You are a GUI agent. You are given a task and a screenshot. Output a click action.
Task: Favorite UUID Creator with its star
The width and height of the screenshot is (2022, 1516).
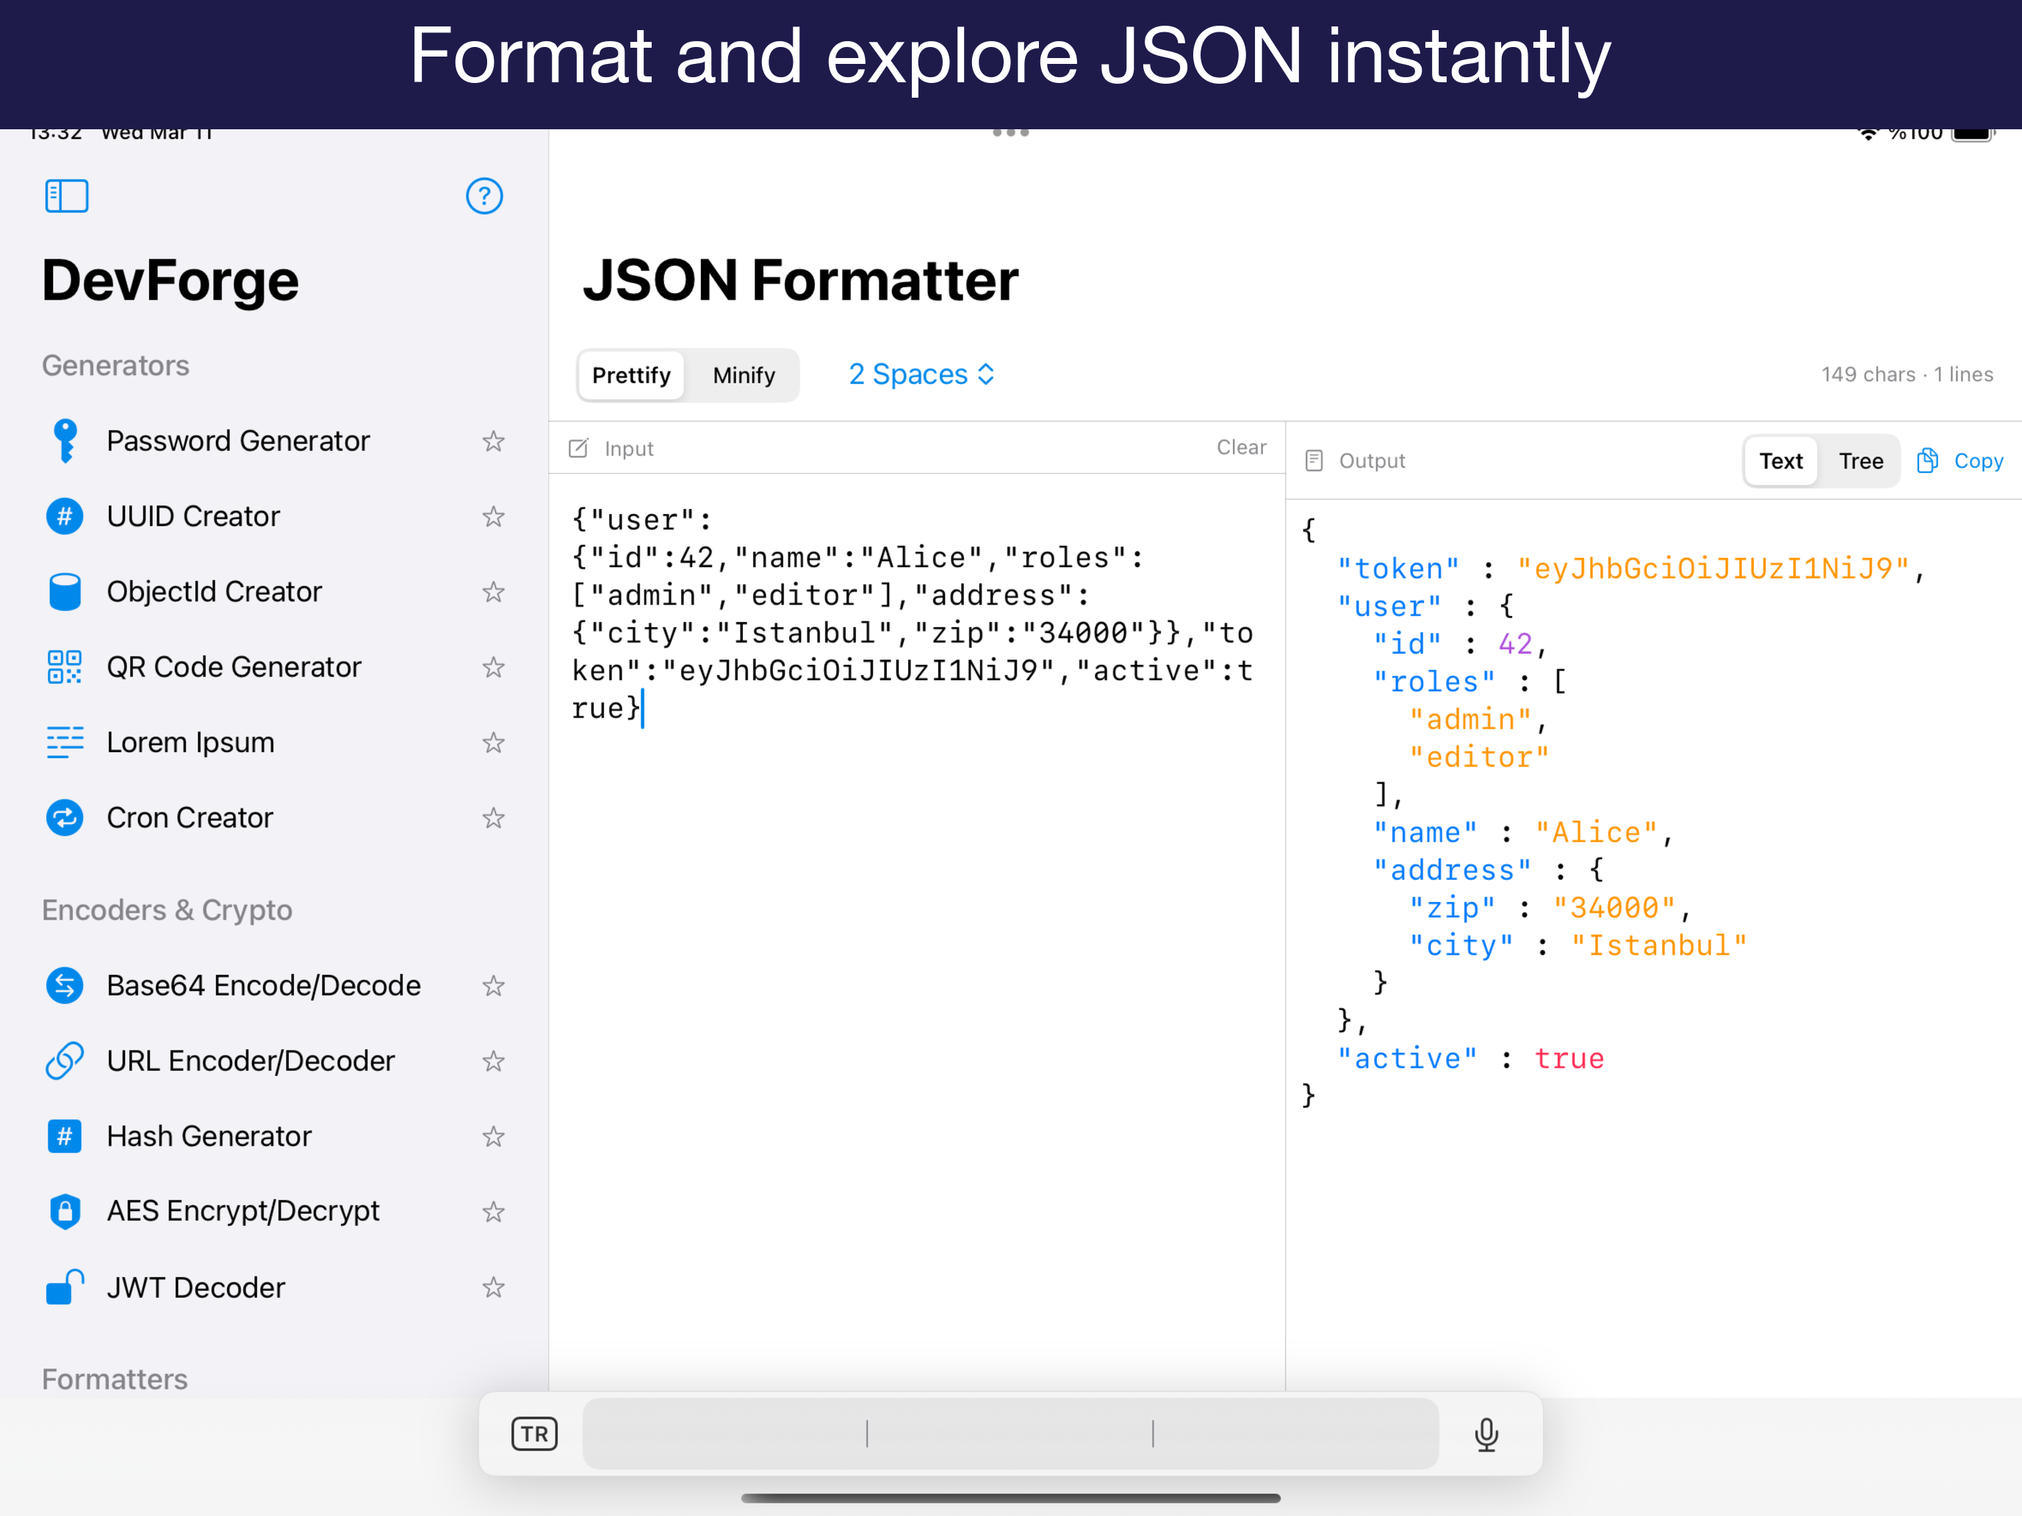pos(494,516)
